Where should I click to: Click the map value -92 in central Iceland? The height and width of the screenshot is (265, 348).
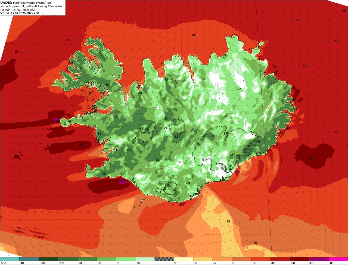tap(166, 118)
